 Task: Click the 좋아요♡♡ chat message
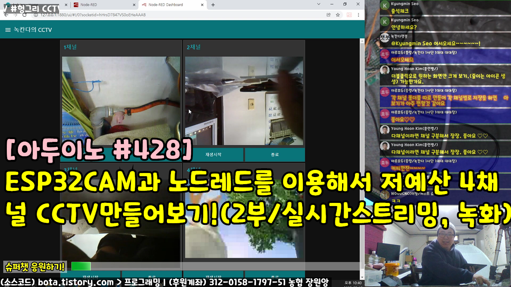point(403,119)
